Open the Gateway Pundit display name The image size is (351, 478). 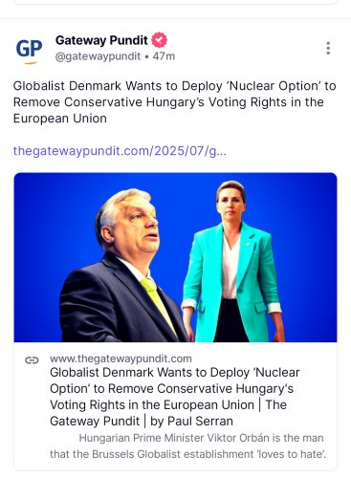101,40
